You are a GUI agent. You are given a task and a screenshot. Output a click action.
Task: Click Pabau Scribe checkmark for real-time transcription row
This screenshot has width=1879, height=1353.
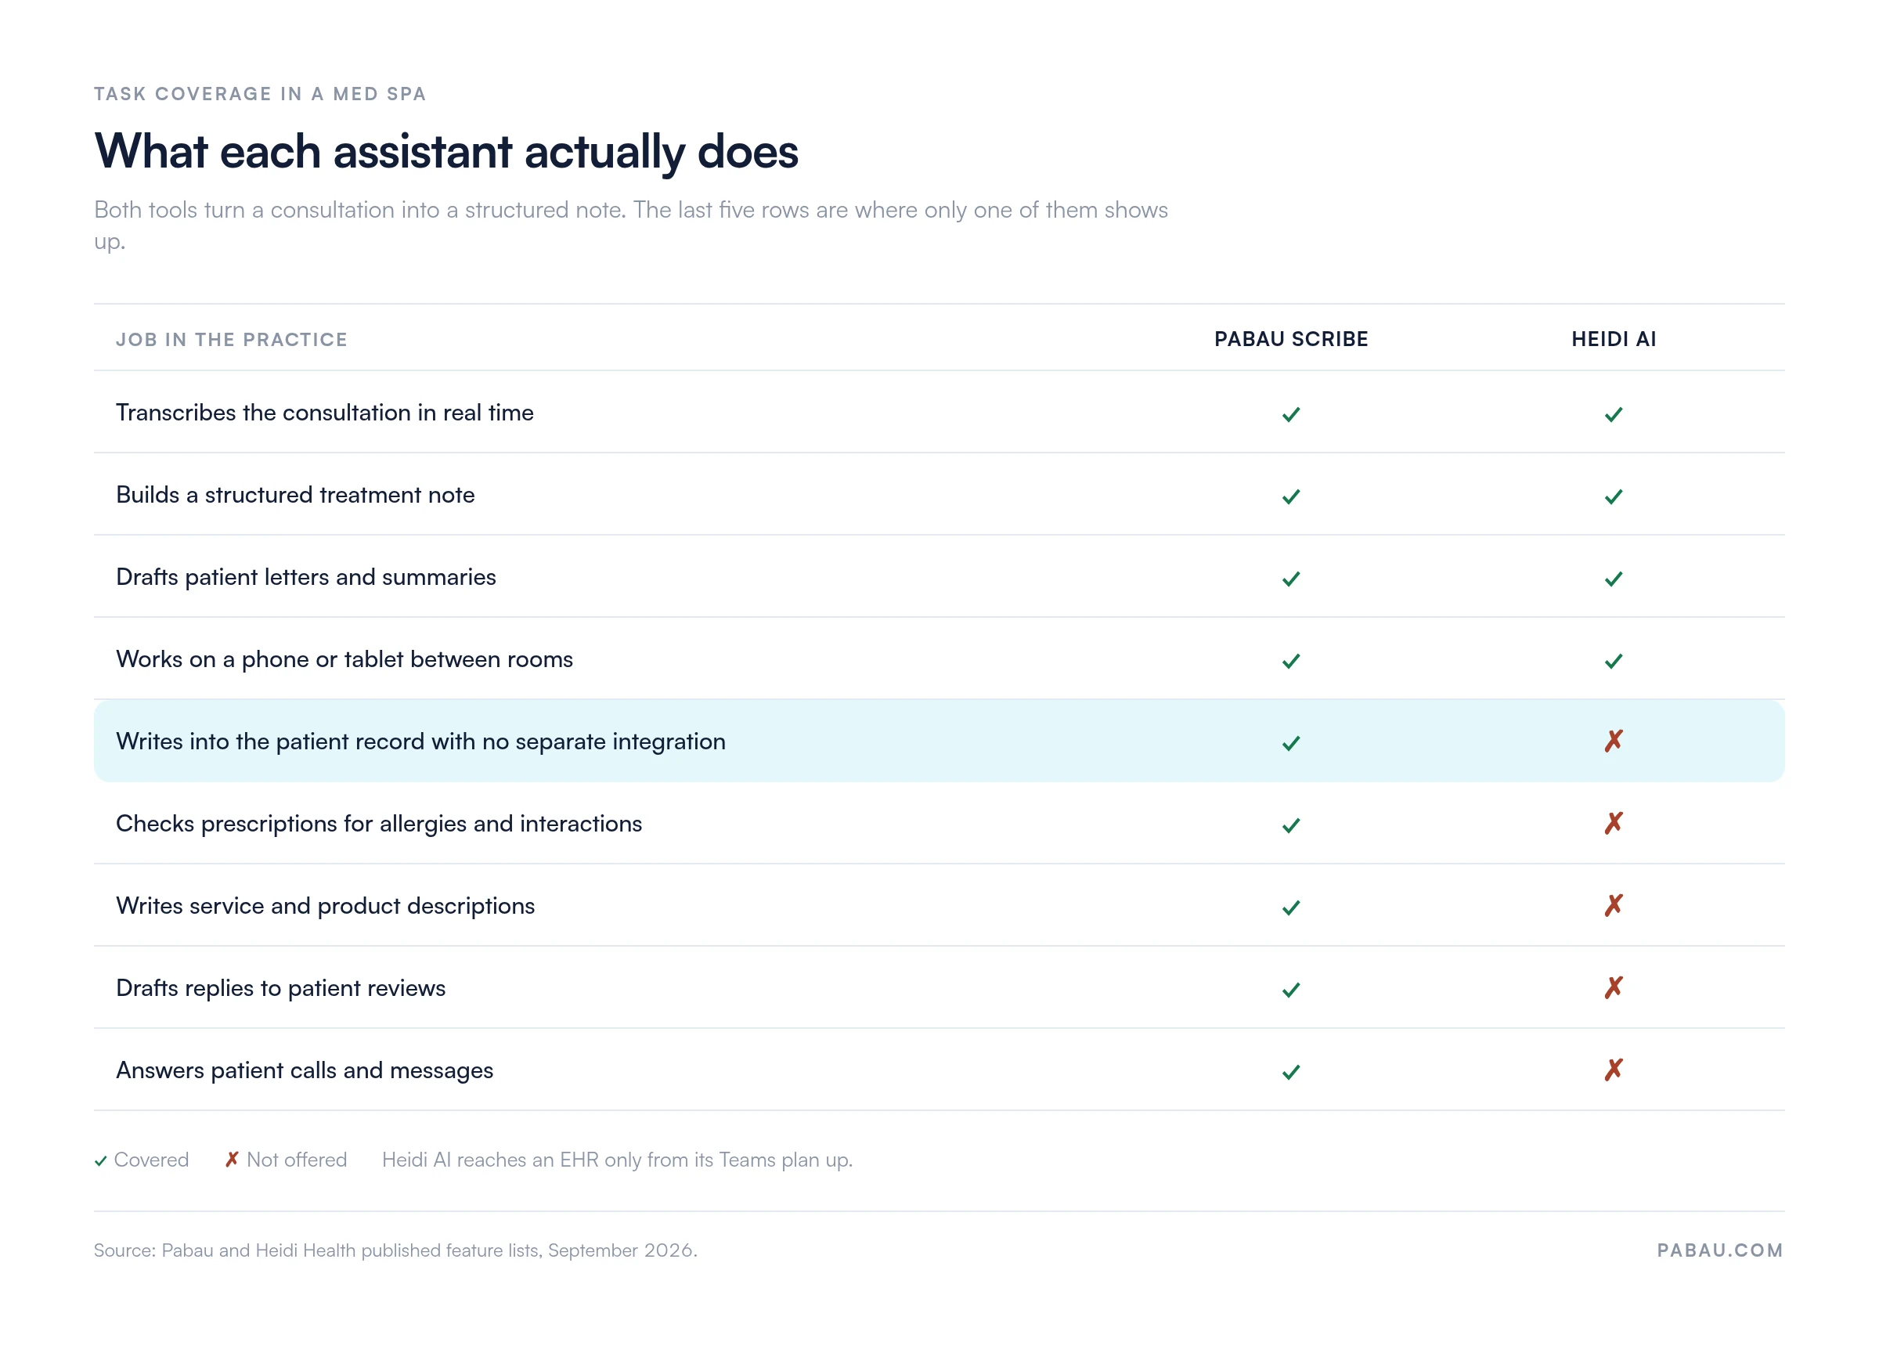(1291, 414)
